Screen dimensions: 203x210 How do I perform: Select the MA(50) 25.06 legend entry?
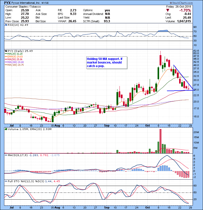(14, 59)
